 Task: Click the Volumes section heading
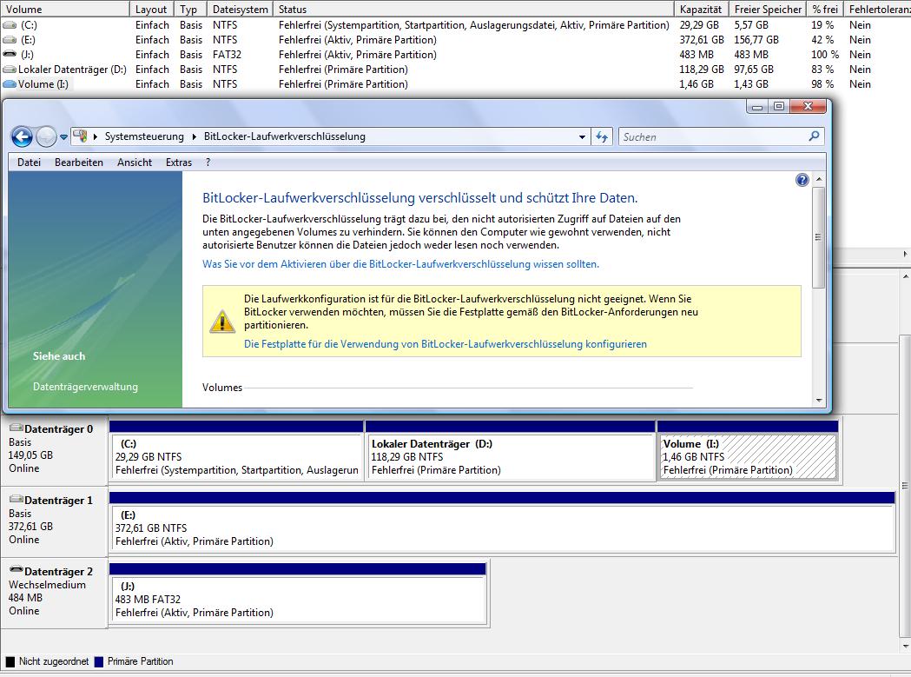[x=222, y=388]
